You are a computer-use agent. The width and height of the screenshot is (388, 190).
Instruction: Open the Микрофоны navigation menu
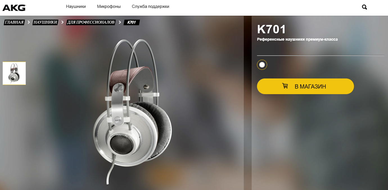109,6
